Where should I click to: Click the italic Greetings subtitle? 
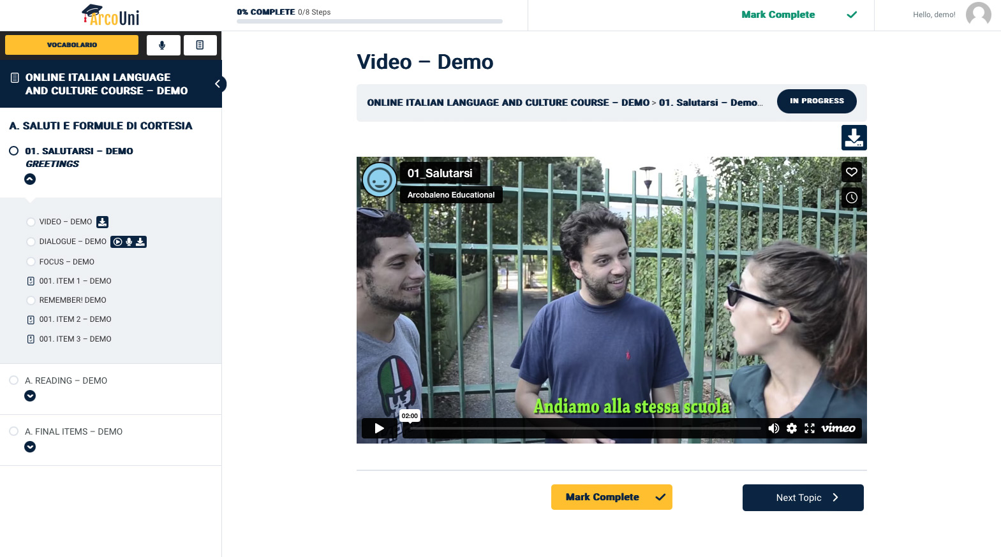click(52, 164)
